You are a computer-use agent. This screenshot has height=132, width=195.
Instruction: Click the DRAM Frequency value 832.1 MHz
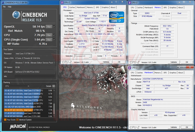pos(167,26)
